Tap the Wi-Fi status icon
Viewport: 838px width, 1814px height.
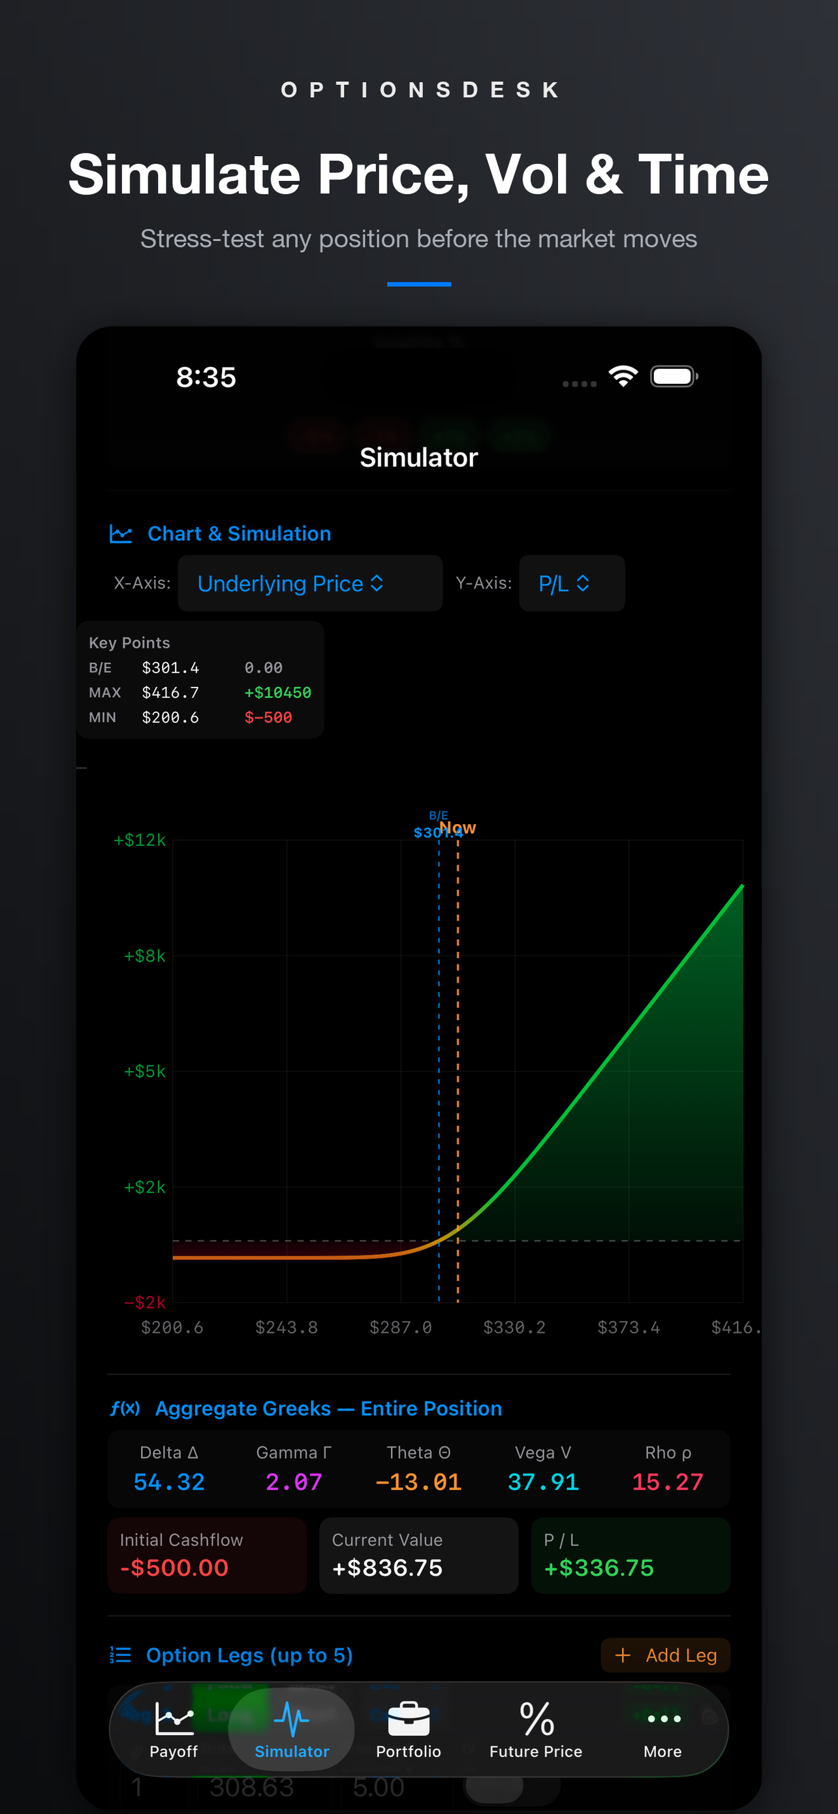click(623, 377)
